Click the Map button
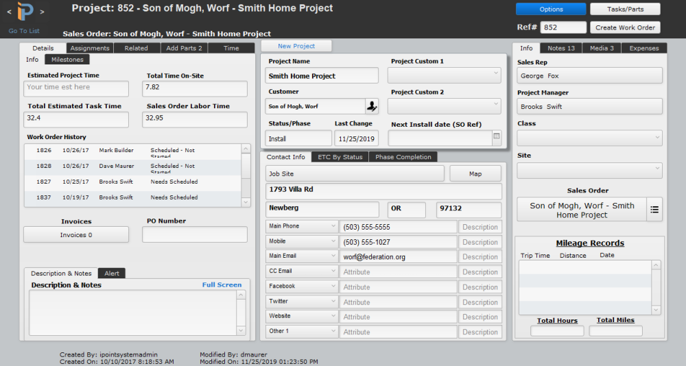686x366 pixels. pos(475,173)
